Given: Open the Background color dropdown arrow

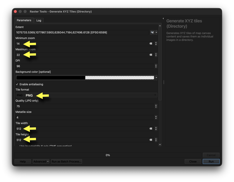Looking at the screenshot, I should click(156, 78).
